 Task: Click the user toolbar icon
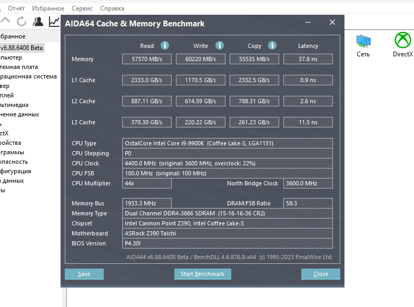(x=38, y=22)
